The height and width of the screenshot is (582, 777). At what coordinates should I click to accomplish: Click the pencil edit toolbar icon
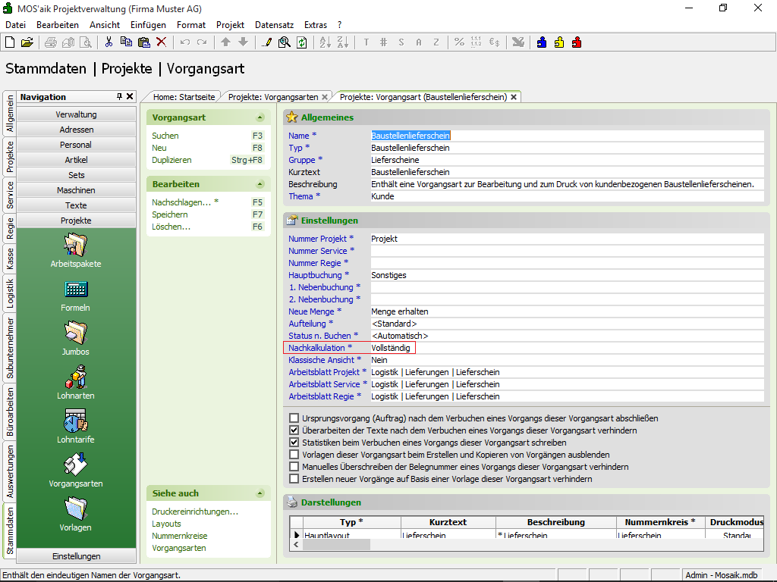pyautogui.click(x=266, y=42)
